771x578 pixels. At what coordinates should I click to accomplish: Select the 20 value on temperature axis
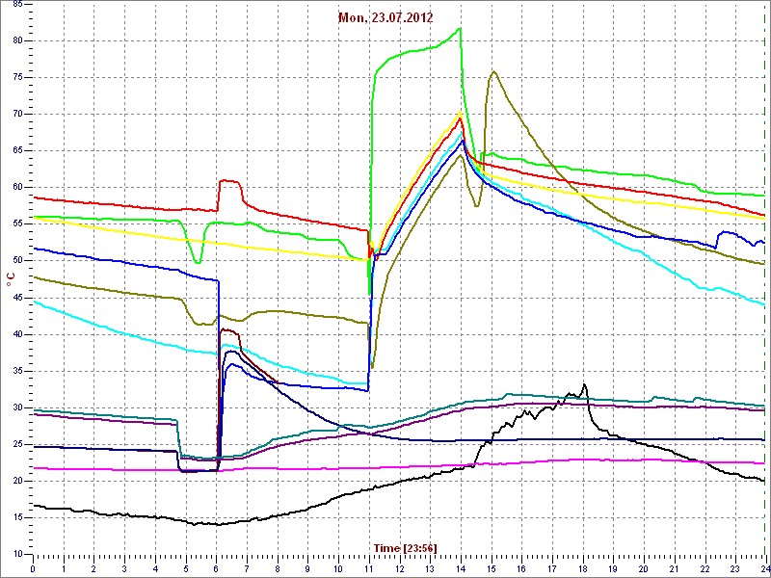coord(16,481)
